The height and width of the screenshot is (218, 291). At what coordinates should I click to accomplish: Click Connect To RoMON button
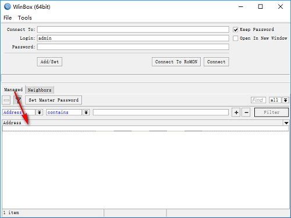(176, 62)
